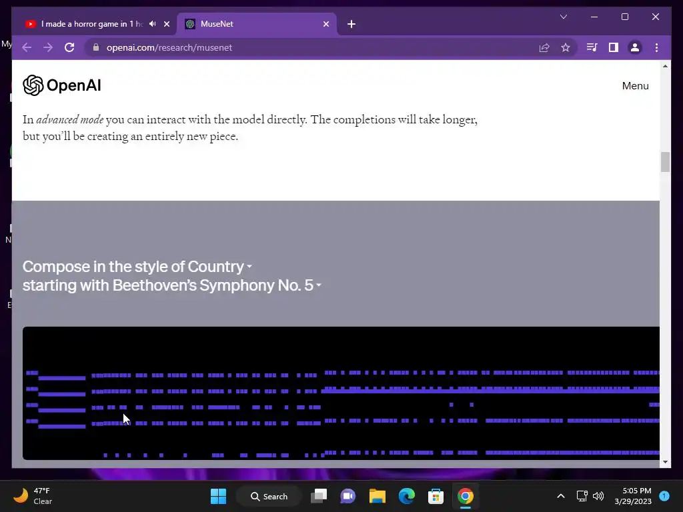This screenshot has height=512, width=683.
Task: Toggle the Chrome side panel
Action: (614, 47)
